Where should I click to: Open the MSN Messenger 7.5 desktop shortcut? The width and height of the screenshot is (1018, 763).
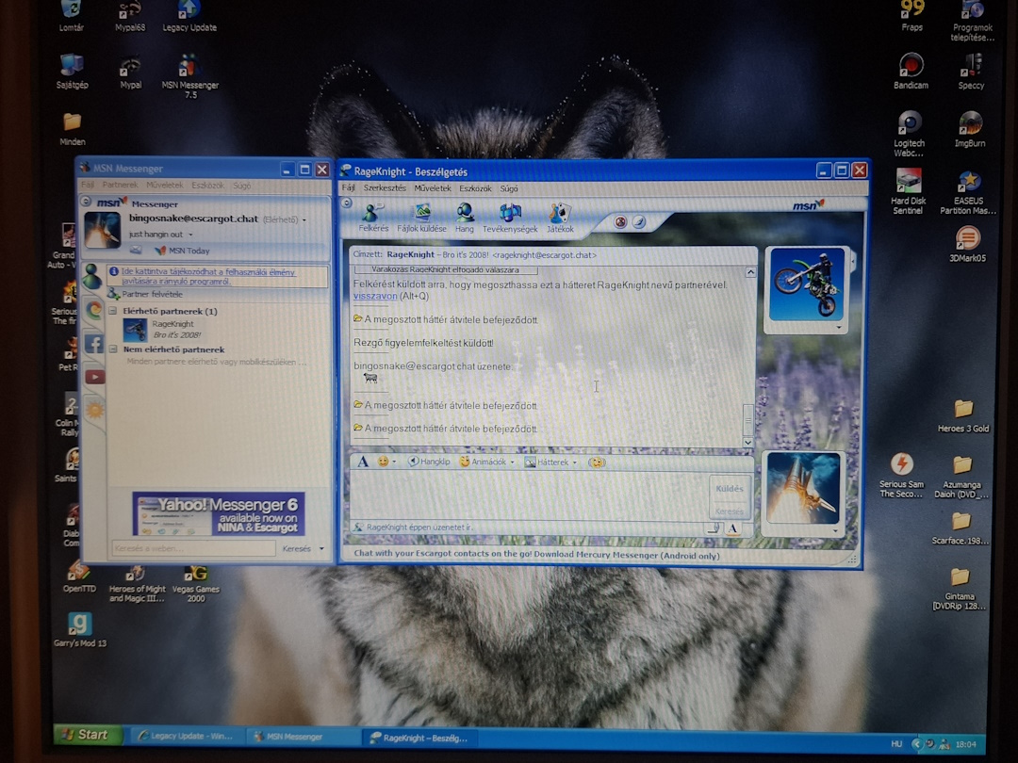coord(190,76)
